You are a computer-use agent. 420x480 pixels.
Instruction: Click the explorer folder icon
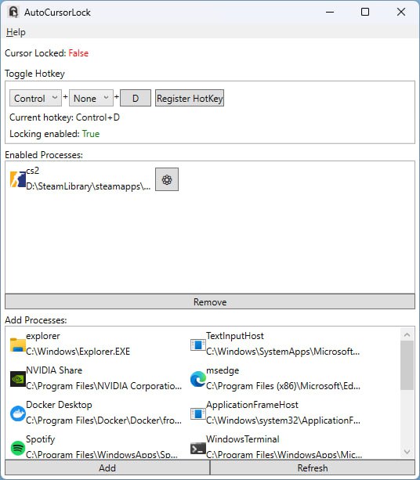coord(18,345)
